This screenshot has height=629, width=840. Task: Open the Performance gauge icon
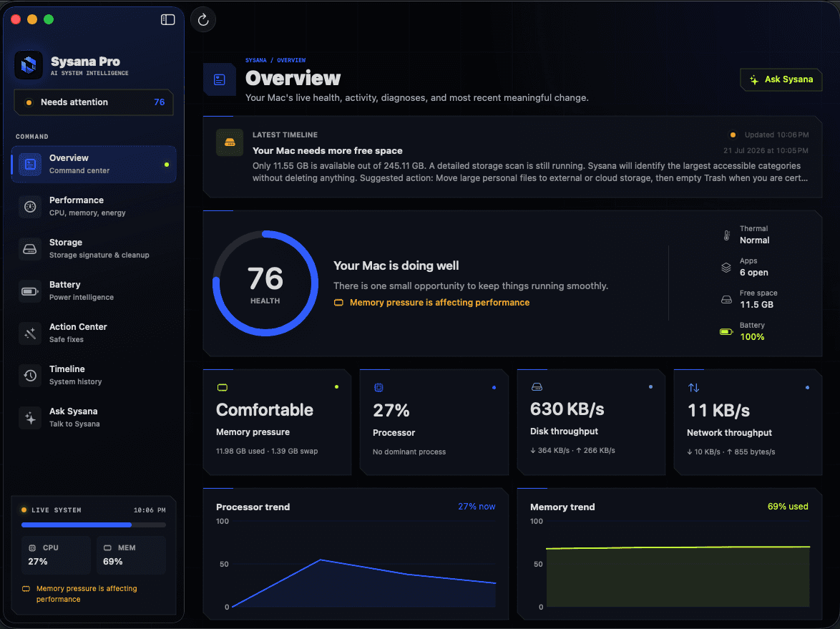pyautogui.click(x=30, y=206)
